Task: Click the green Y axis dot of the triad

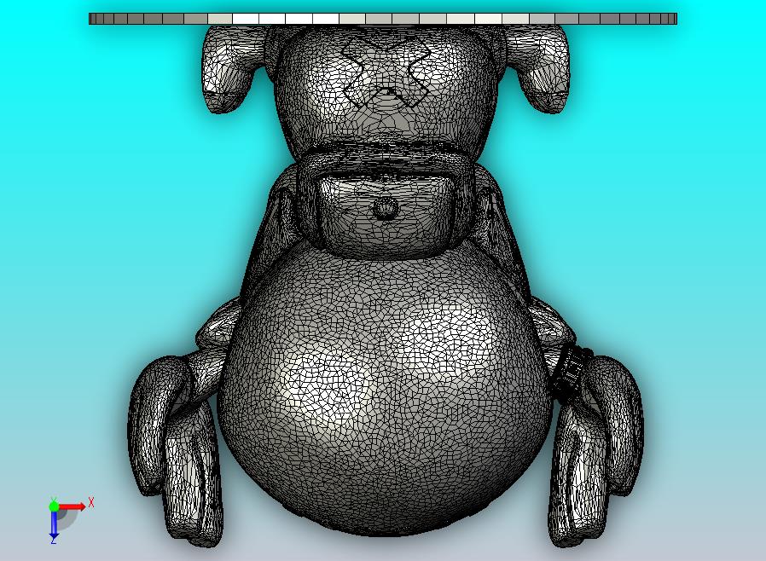Action: 54,506
